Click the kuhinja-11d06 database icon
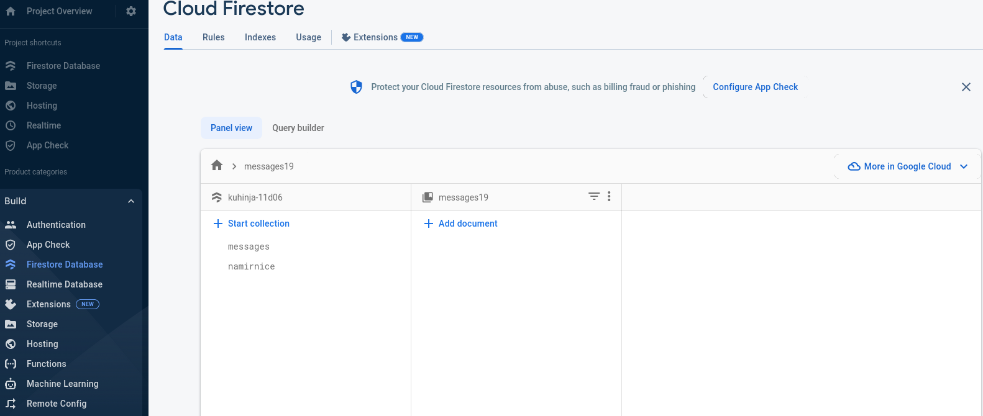983x416 pixels. [217, 197]
